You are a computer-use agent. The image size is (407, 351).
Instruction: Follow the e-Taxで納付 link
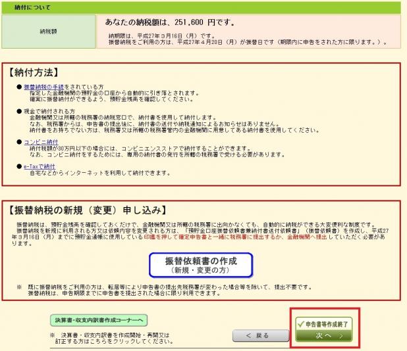coord(40,167)
